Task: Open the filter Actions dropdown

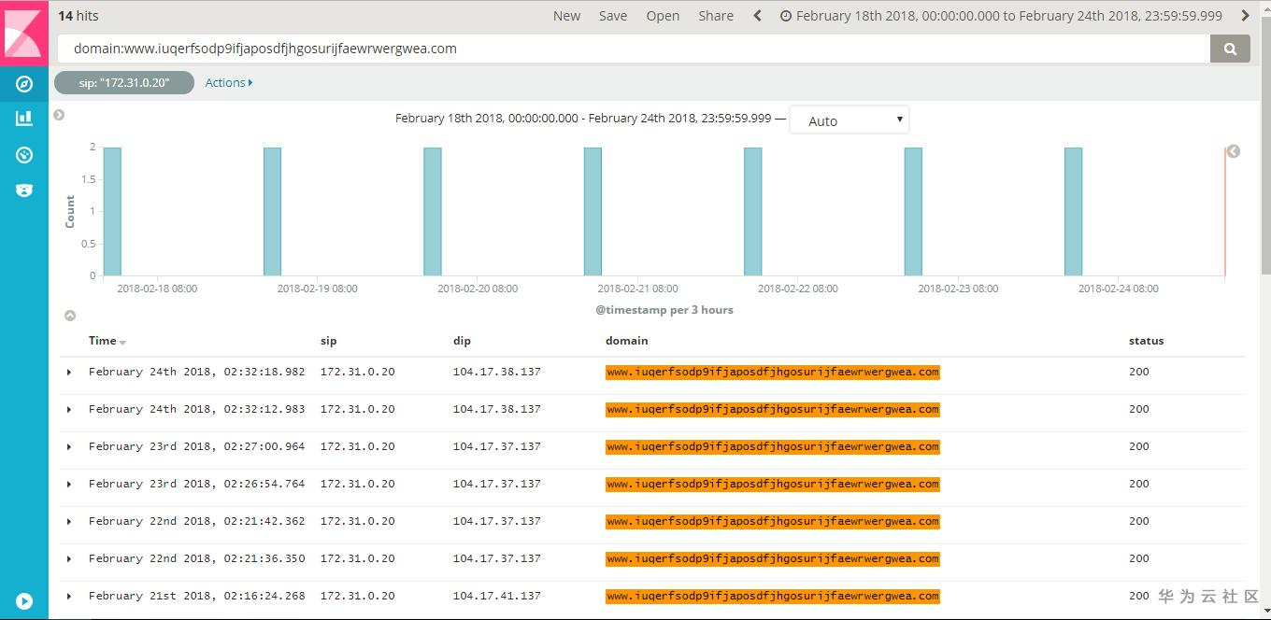Action: [229, 83]
